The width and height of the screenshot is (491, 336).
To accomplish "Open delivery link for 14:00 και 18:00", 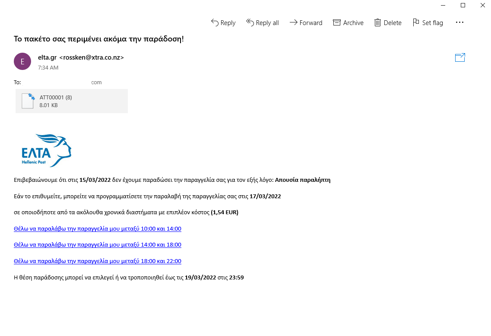I will click(x=98, y=244).
